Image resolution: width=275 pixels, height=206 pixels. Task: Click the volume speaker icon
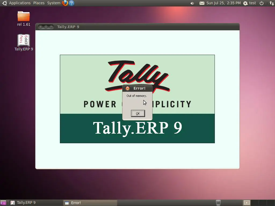point(192,3)
